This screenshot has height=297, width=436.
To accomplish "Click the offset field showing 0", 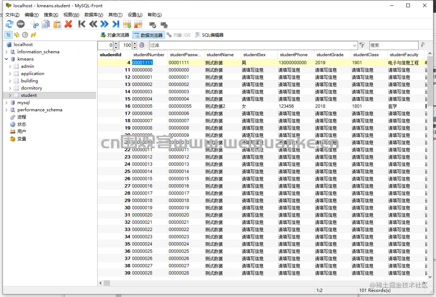I will pyautogui.click(x=106, y=45).
